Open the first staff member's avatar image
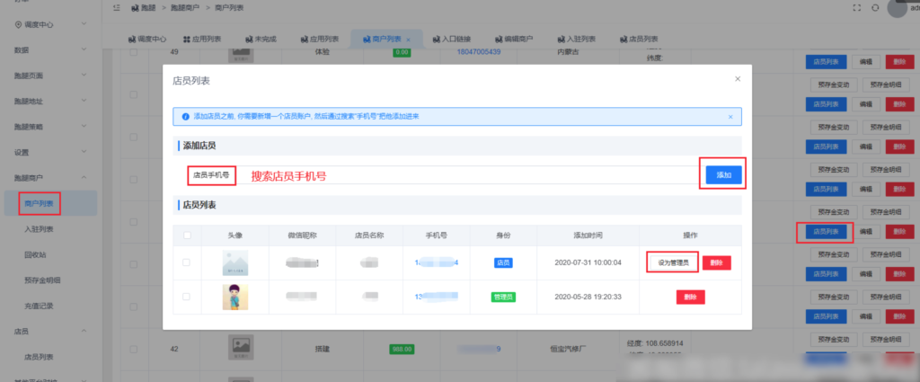The height and width of the screenshot is (382, 920). point(234,262)
